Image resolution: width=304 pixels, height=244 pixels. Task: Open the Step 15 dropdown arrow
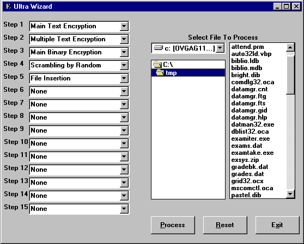(x=124, y=209)
